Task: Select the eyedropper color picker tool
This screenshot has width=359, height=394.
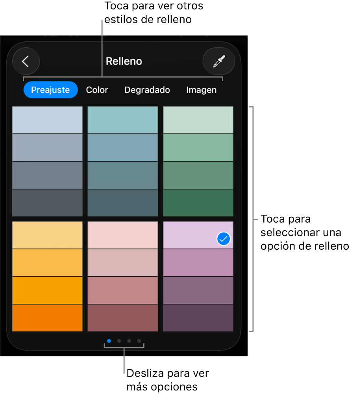Action: tap(218, 61)
